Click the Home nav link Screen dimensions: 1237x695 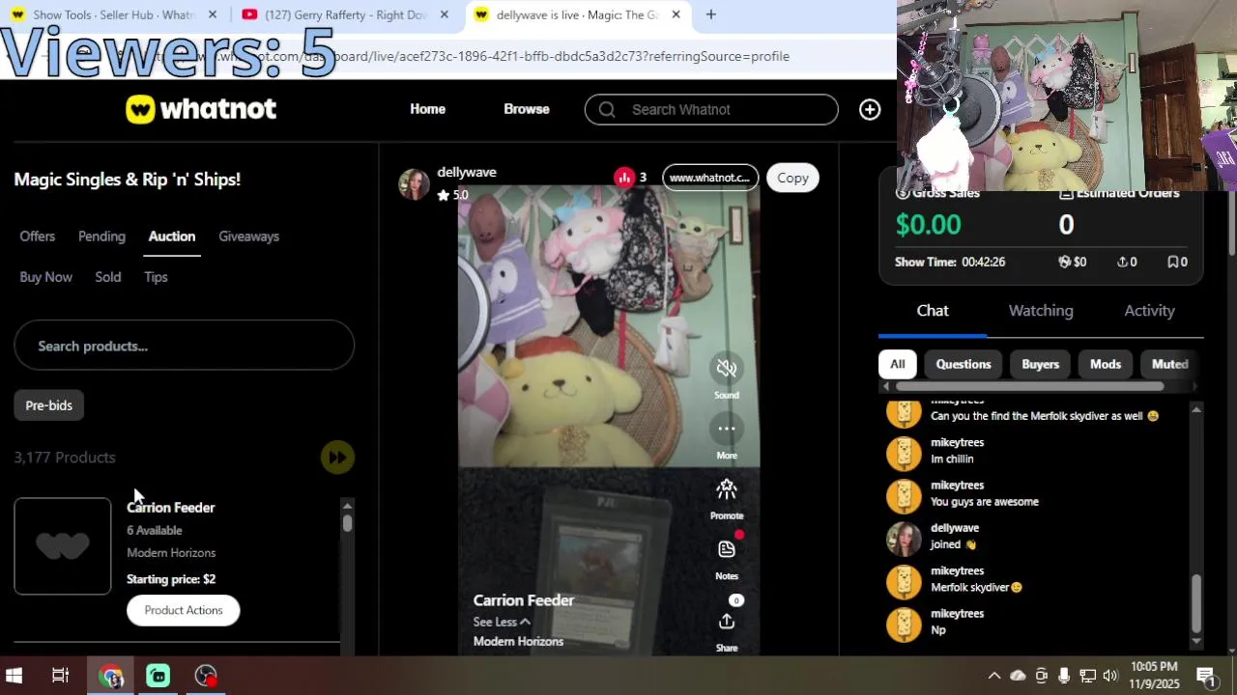[x=427, y=109]
